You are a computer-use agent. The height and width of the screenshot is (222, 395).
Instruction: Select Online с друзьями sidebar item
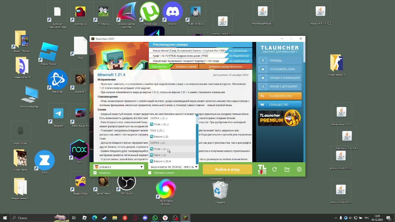pos(280,86)
